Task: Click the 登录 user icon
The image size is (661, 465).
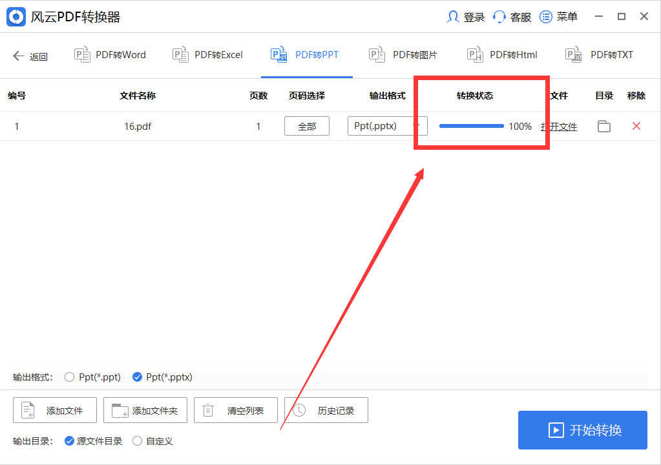Action: [453, 17]
